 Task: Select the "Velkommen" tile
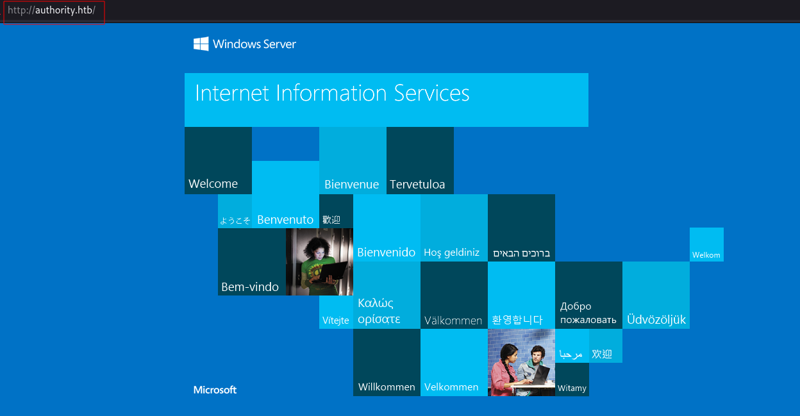[x=454, y=362]
